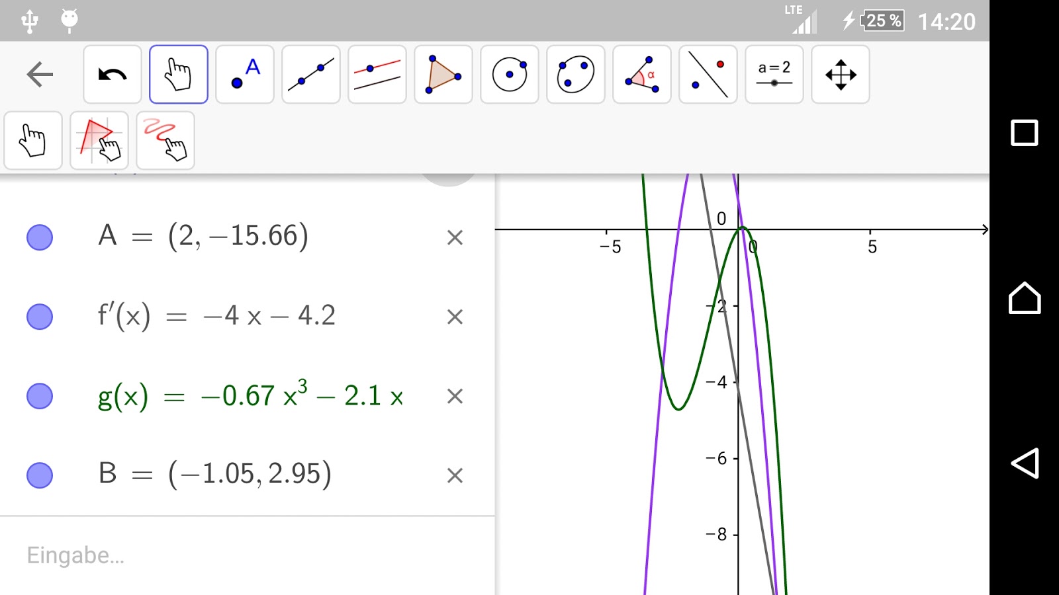Tap the USB status bar icon
The image size is (1059, 595).
[x=30, y=21]
